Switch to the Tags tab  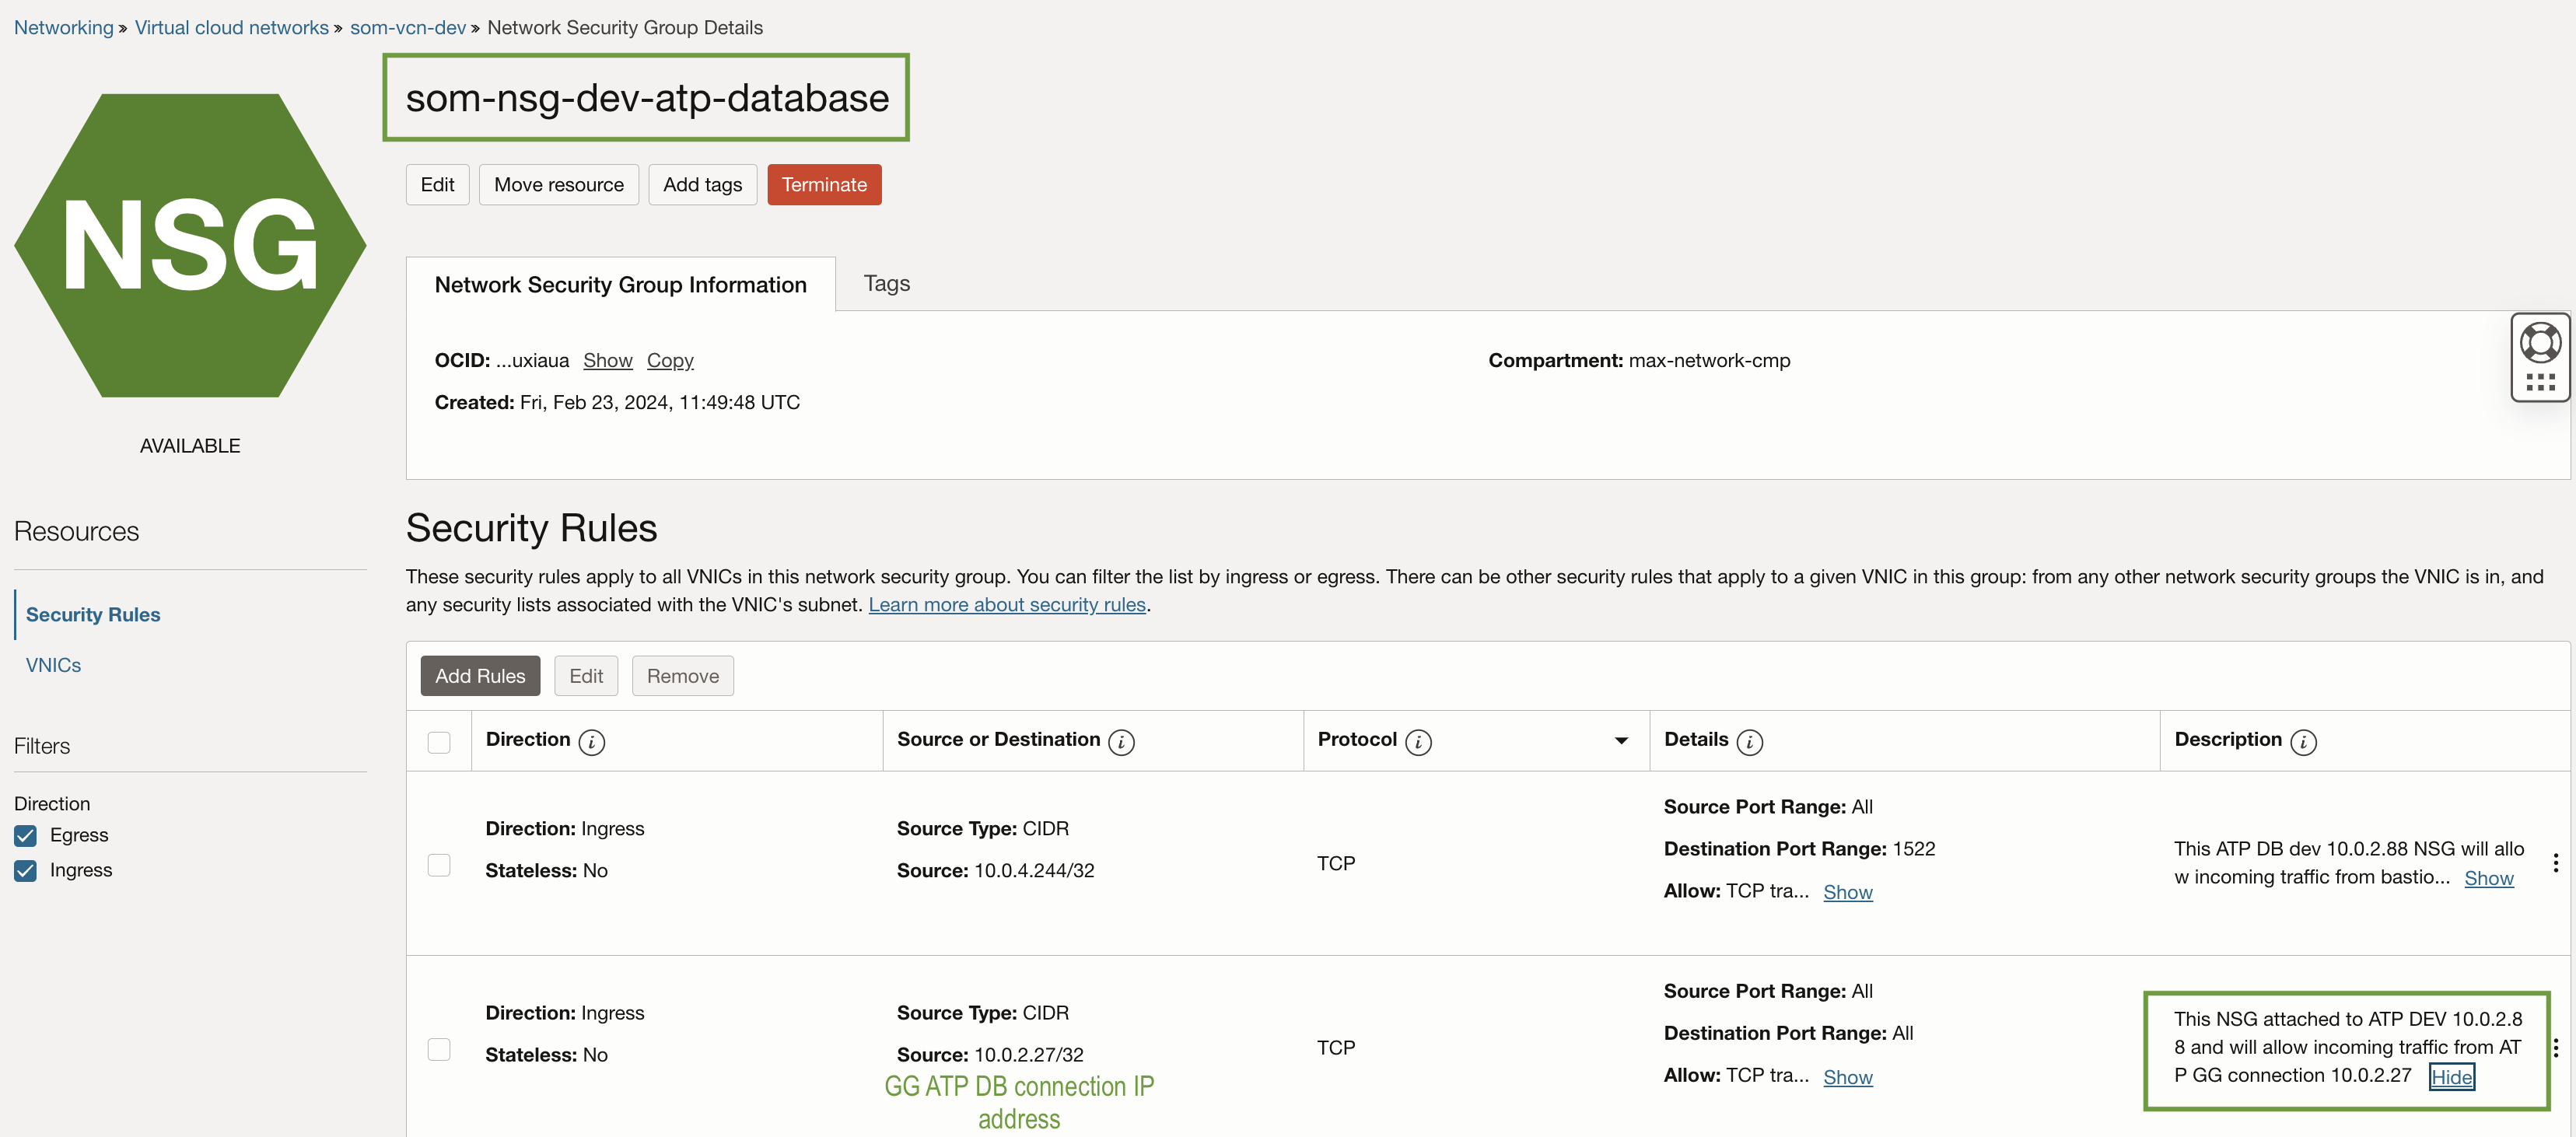[886, 284]
